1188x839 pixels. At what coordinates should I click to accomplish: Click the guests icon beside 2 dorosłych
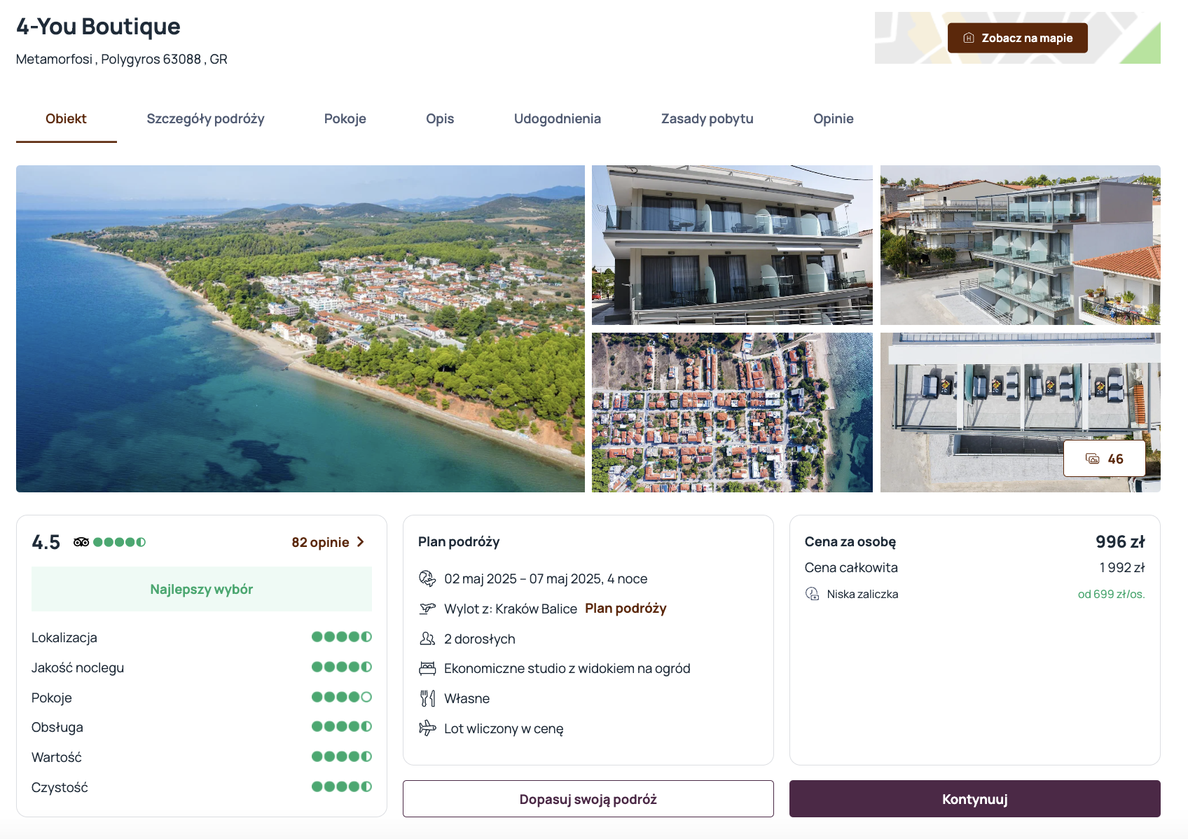point(427,639)
